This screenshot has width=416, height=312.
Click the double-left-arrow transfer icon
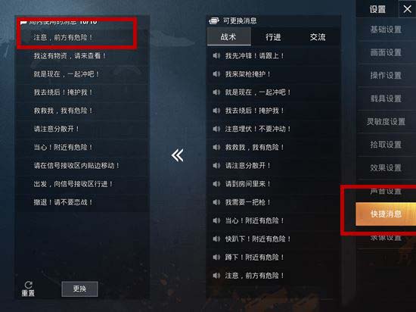(177, 155)
